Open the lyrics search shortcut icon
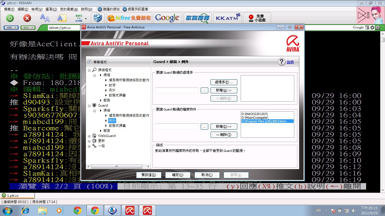 pyautogui.click(x=198, y=18)
